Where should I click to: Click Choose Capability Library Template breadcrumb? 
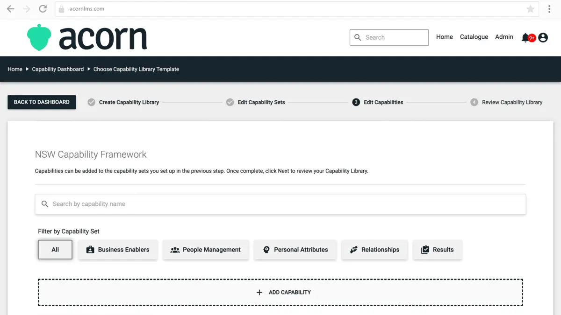coord(136,69)
